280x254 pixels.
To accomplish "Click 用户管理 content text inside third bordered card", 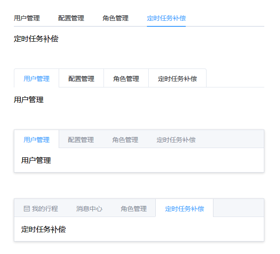I will pos(36,161).
